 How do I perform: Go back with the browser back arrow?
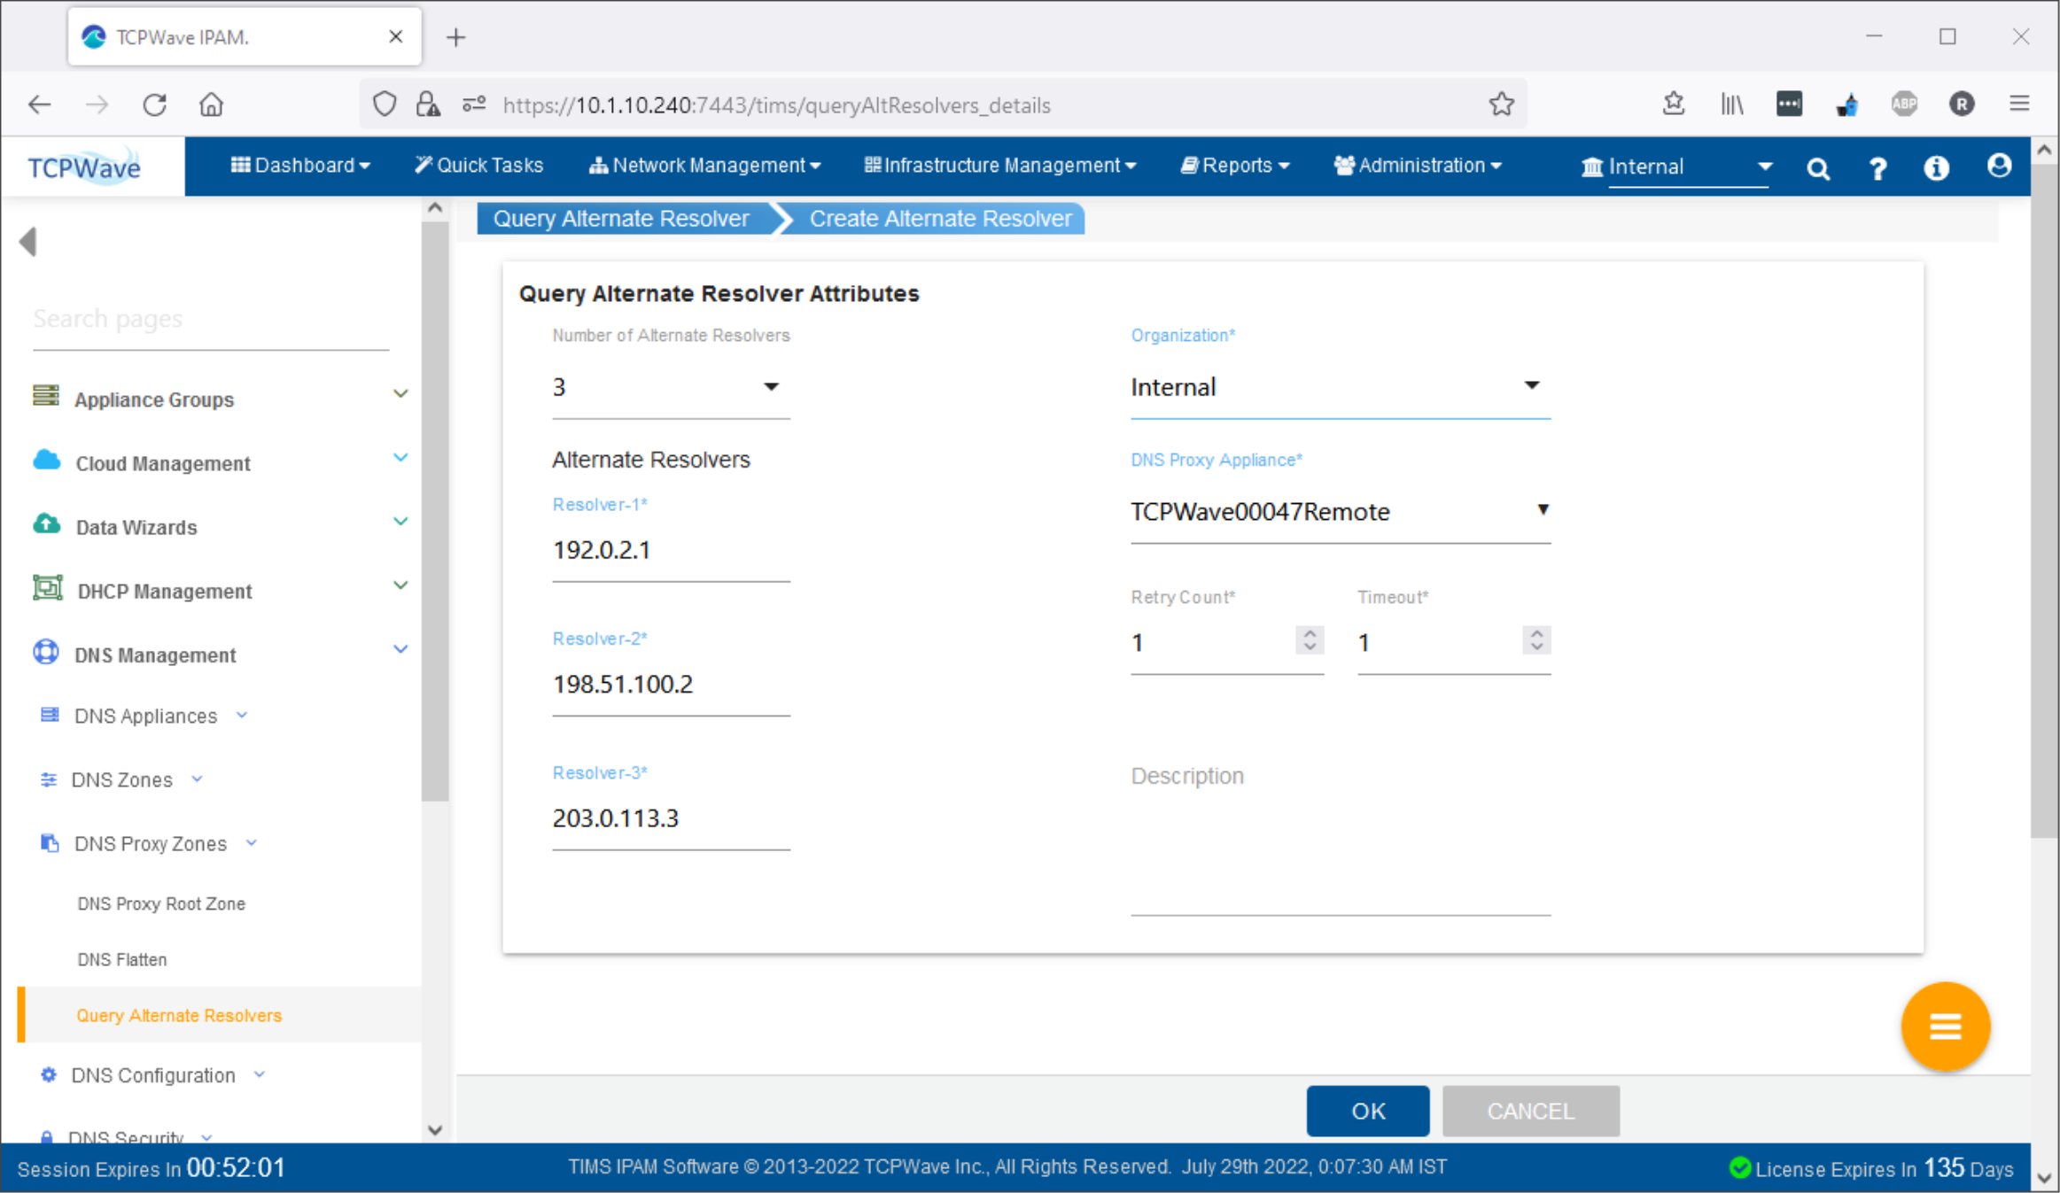click(x=40, y=105)
